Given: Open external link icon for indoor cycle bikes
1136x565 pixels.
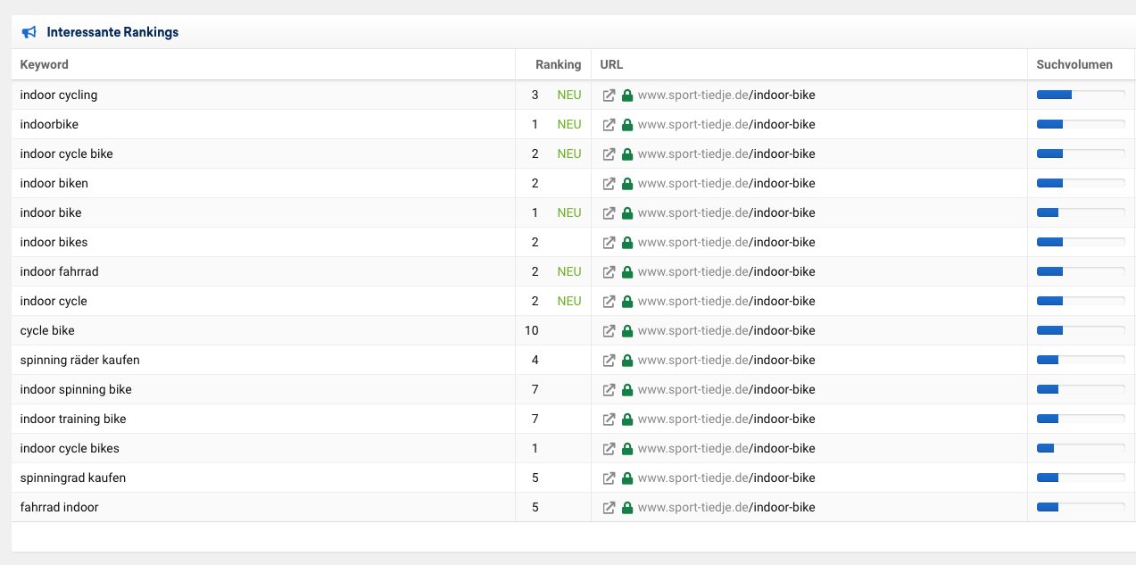Looking at the screenshot, I should 609,448.
